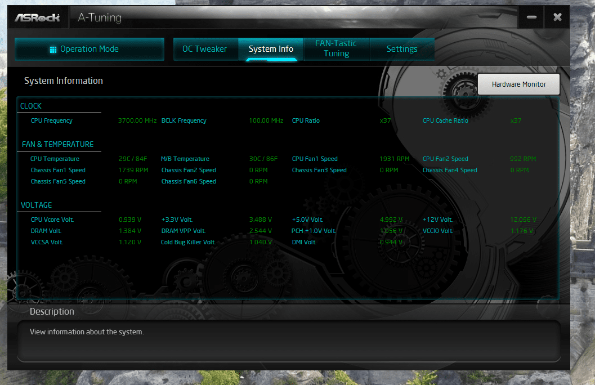Click the 'View information about the system.' text
Screen dimensions: 595x385
point(87,332)
